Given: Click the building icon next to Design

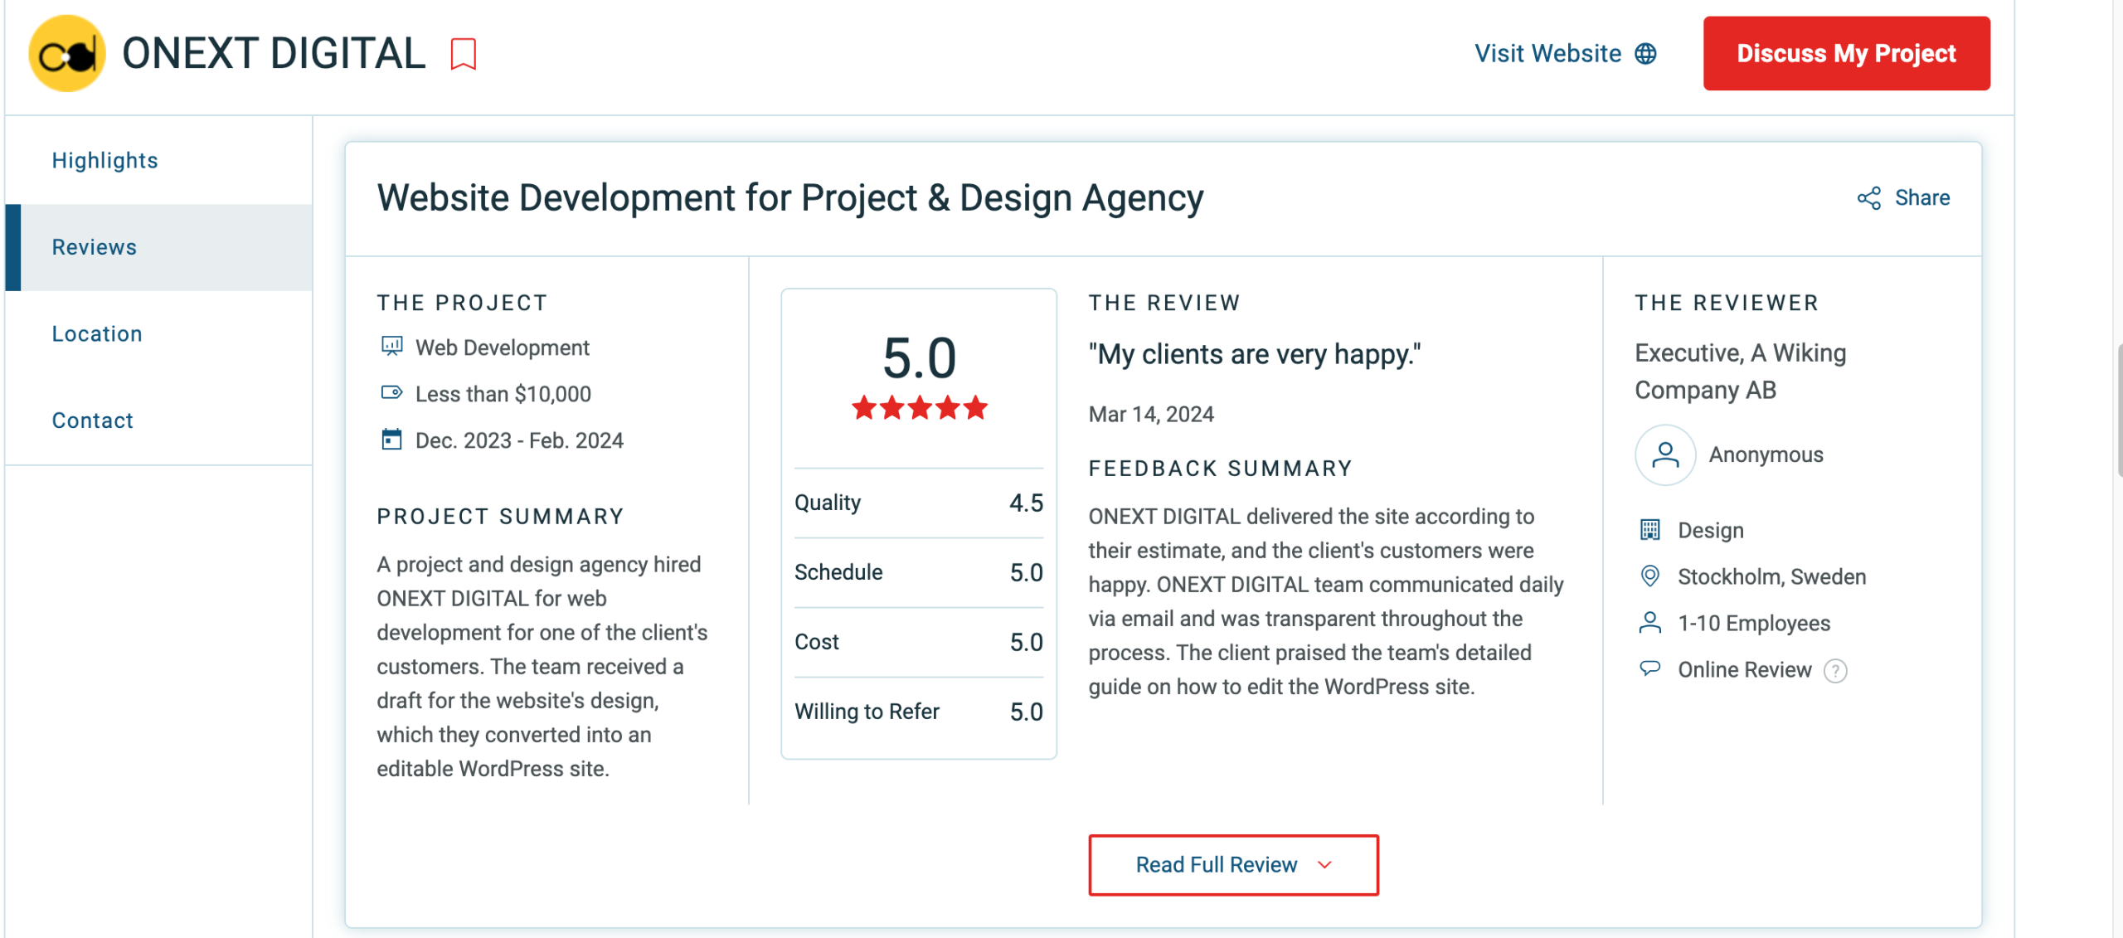Looking at the screenshot, I should click(1650, 529).
